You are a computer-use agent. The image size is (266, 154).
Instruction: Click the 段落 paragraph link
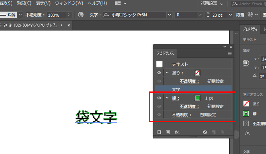tap(240, 15)
